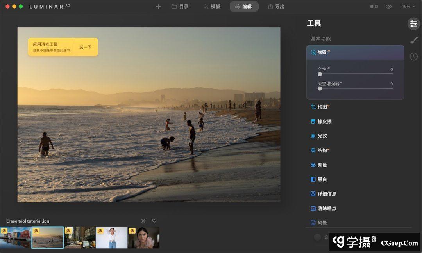Viewport: 422px width, 253px height.
Task: Select the tools sliders icon in sidebar
Action: tap(413, 24)
